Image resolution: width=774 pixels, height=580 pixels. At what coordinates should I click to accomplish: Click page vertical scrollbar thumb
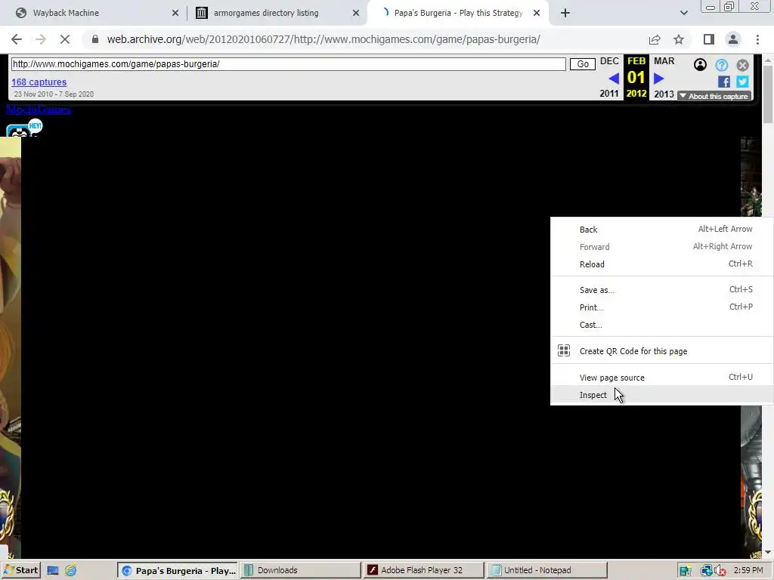point(768,94)
